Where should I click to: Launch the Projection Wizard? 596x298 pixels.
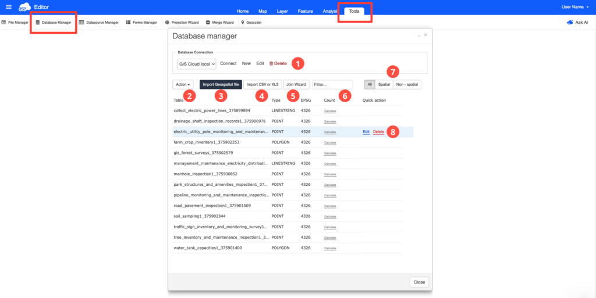pyautogui.click(x=182, y=23)
